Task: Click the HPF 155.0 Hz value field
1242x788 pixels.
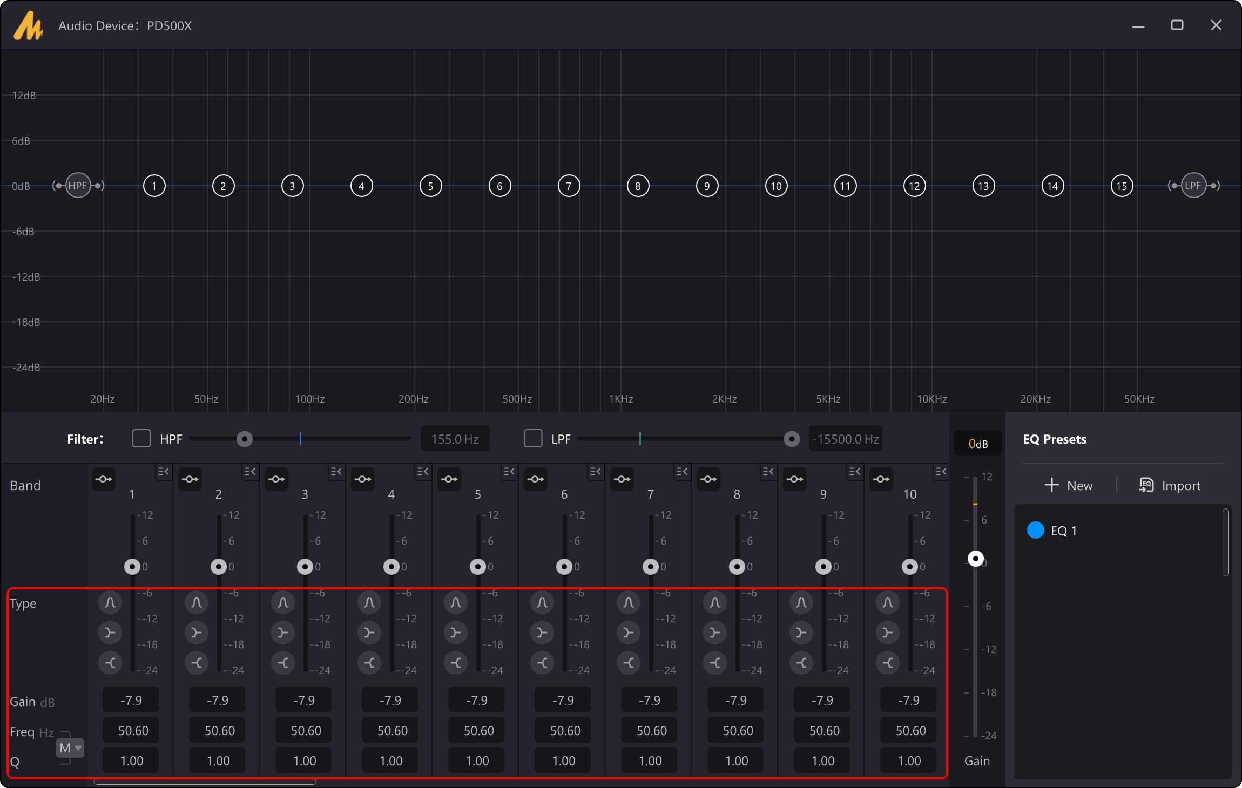Action: [x=455, y=439]
